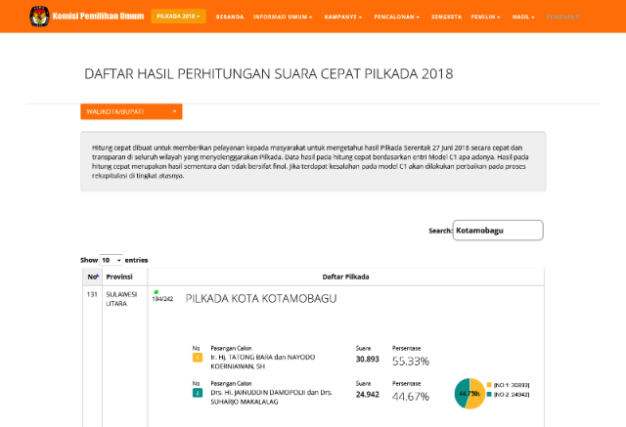Open the PILKADA 2018 dropdown menu
Viewport: 626px width, 427px height.
pos(178,17)
